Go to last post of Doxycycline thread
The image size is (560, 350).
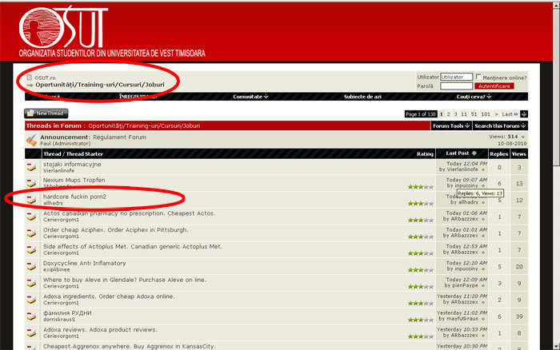(x=483, y=269)
